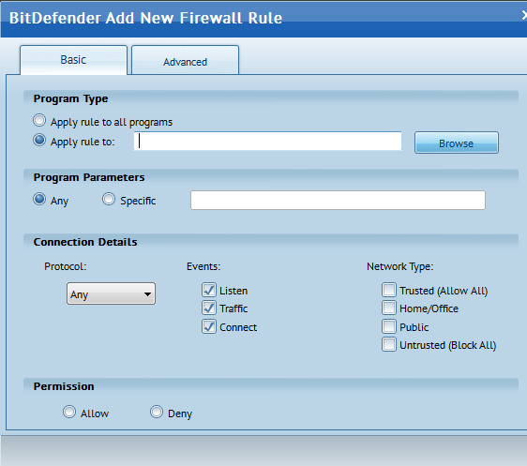Click the 'Protocol:' label
The image size is (527, 466).
point(66,267)
